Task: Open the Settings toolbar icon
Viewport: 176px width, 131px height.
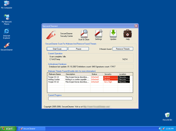Action: [x=98, y=34]
